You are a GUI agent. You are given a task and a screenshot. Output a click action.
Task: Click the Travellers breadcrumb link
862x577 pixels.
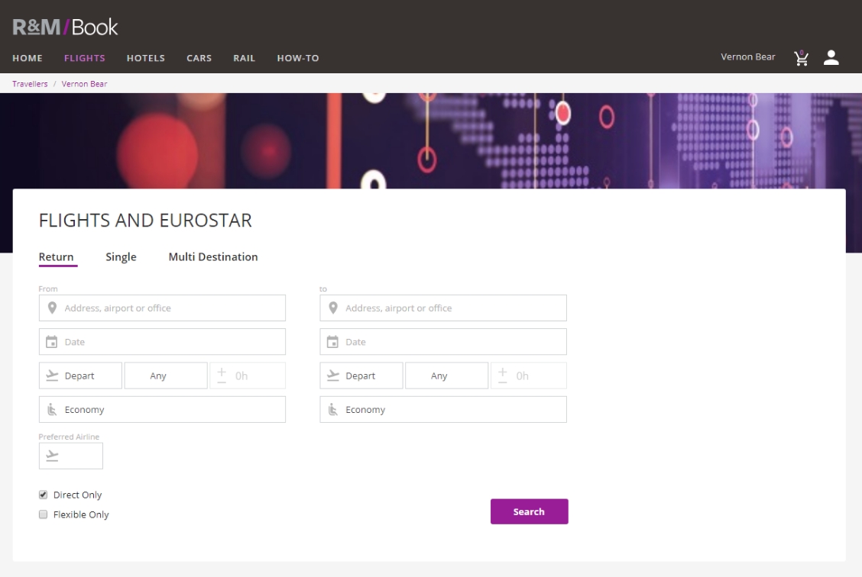point(30,84)
